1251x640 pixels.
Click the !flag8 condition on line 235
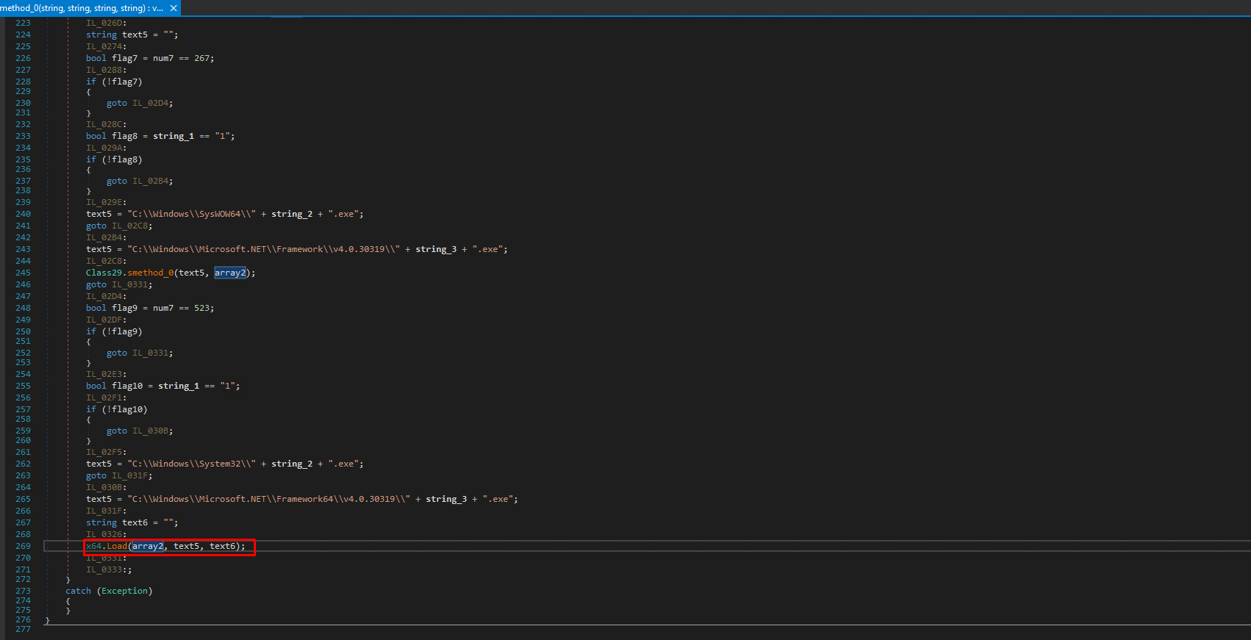pyautogui.click(x=122, y=159)
